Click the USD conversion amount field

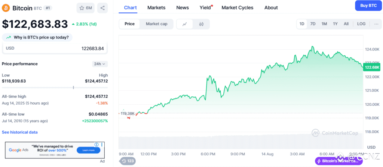55,48
